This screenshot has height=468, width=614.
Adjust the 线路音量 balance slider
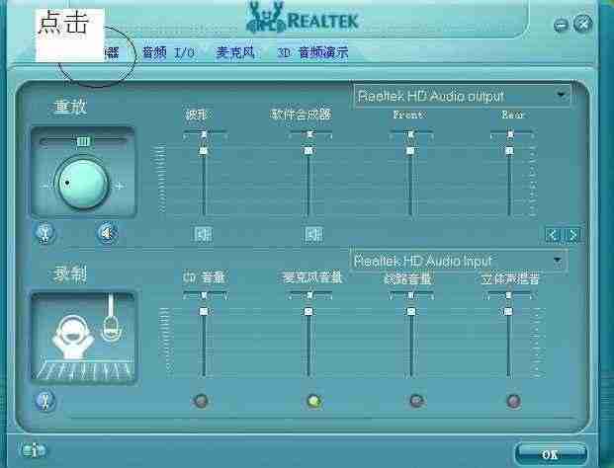coord(410,295)
